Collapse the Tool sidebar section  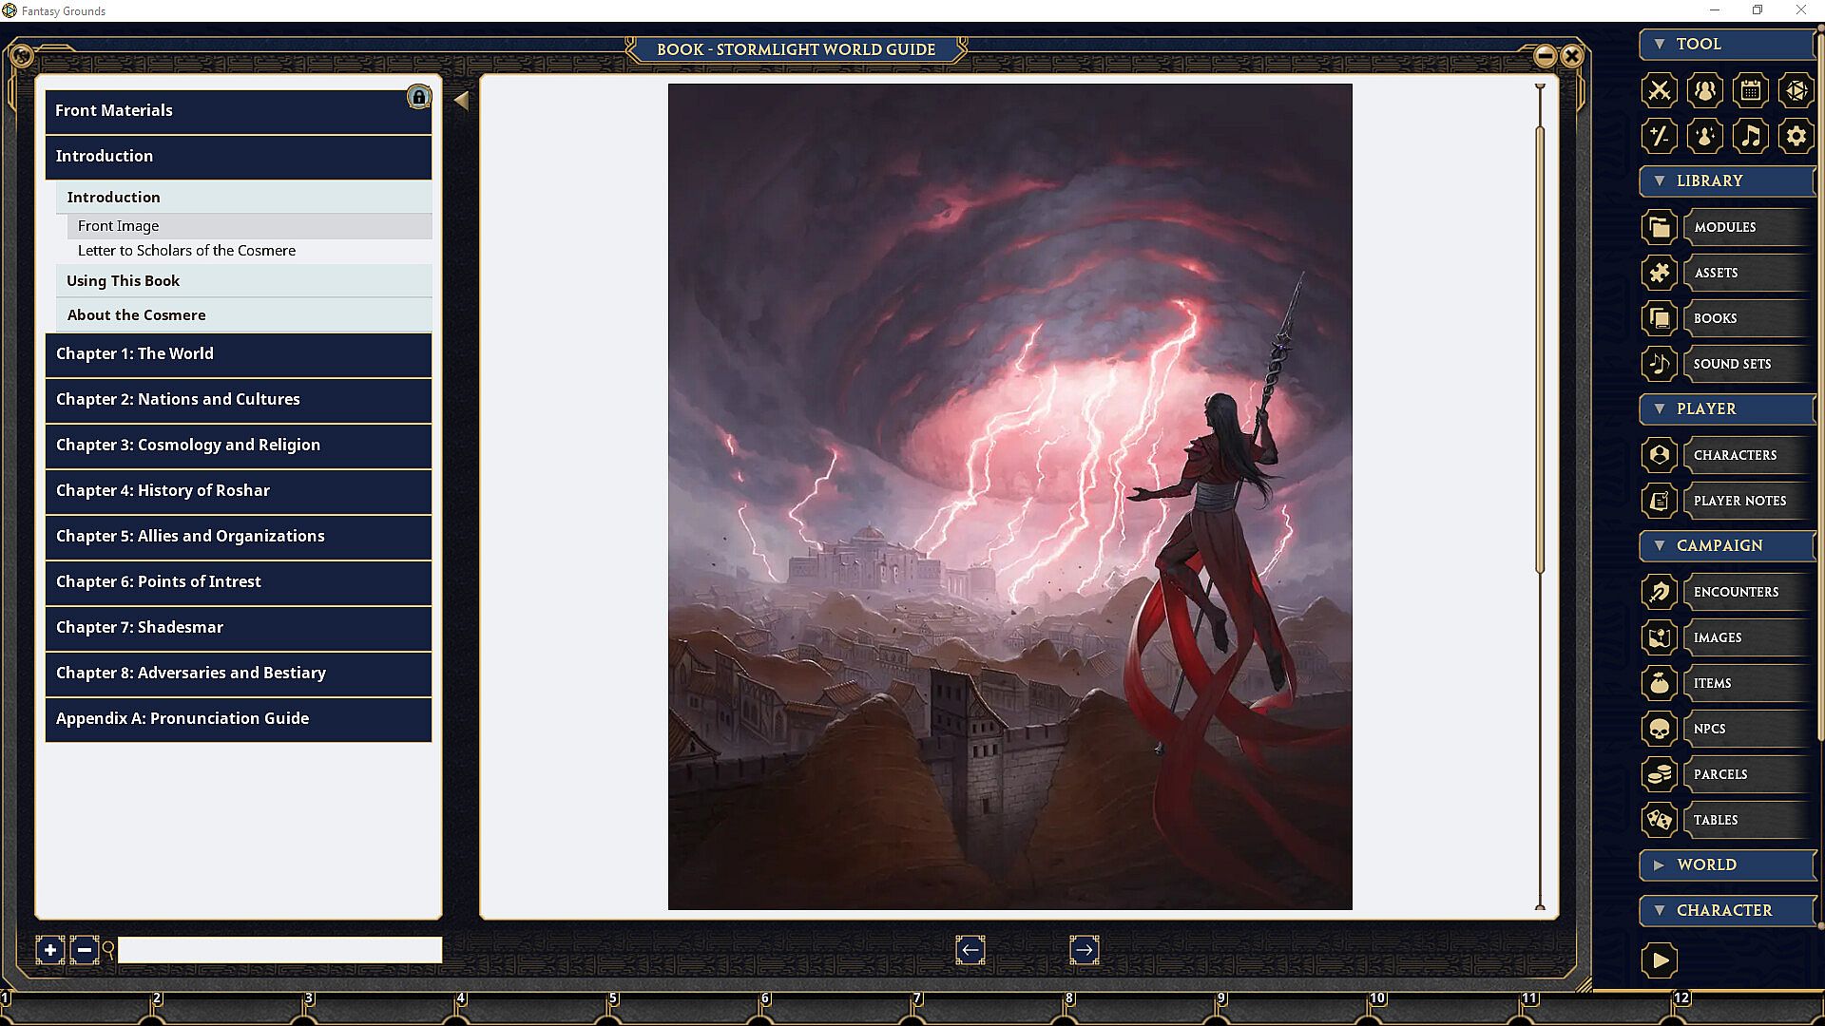click(x=1660, y=44)
